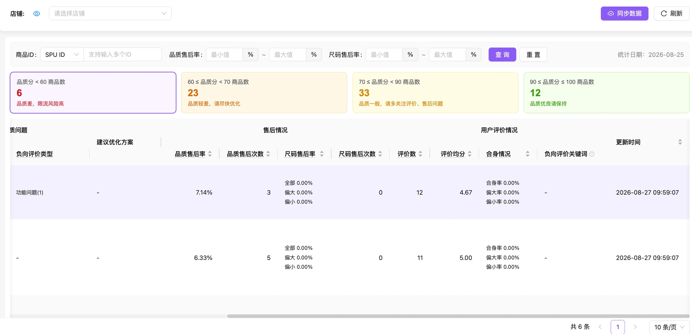Click the refresh arrow icon in 刷新

664,14
